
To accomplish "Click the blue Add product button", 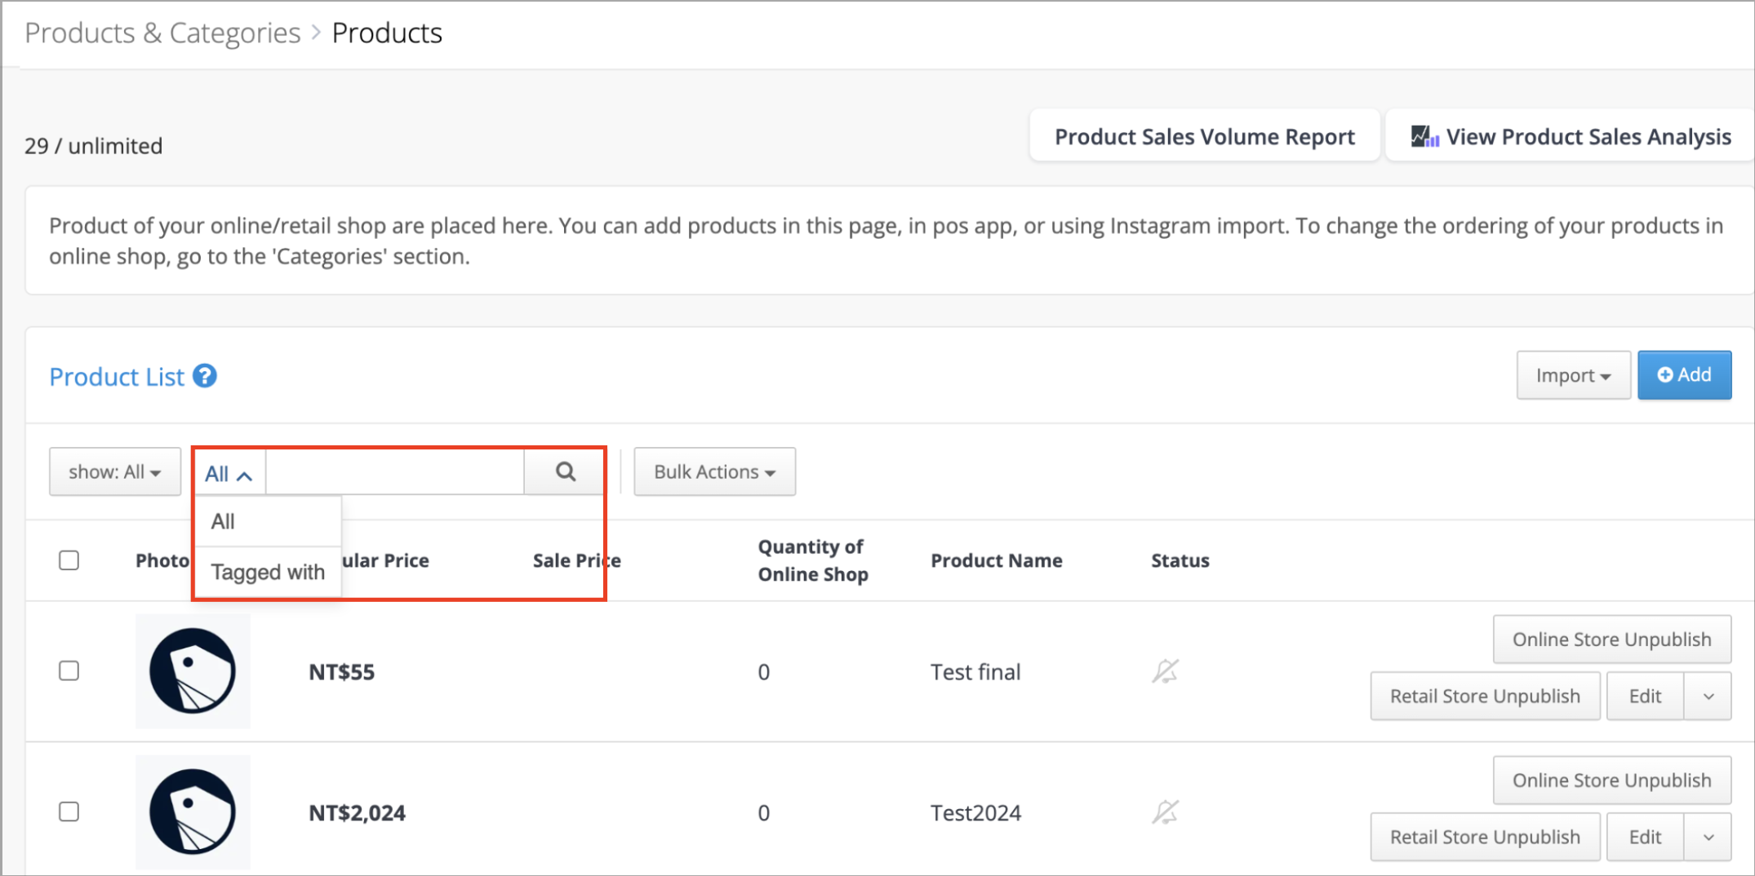I will coord(1685,375).
